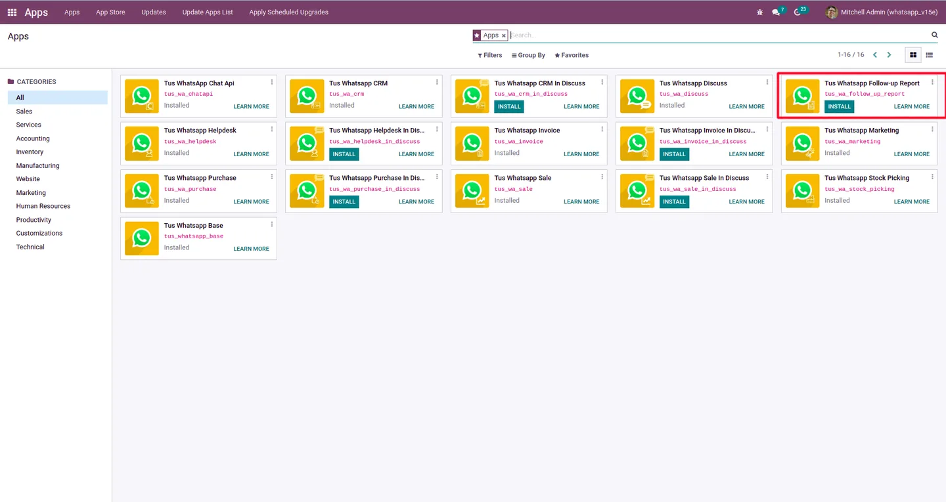
Task: Open kebab menu on Tus Whatsapp Base card
Action: click(x=272, y=224)
